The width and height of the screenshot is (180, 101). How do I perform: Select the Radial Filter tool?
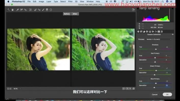51,10
